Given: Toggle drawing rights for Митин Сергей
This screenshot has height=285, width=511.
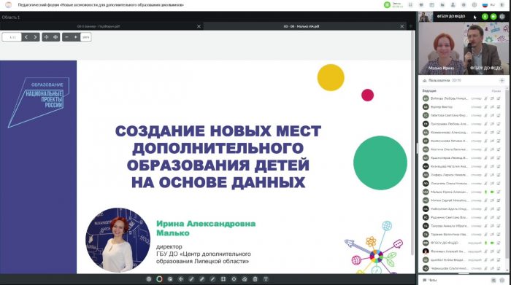Looking at the screenshot, I should click(x=499, y=200).
